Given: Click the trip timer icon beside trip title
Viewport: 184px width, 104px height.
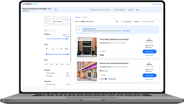Looking at the screenshot, I should [56, 10].
